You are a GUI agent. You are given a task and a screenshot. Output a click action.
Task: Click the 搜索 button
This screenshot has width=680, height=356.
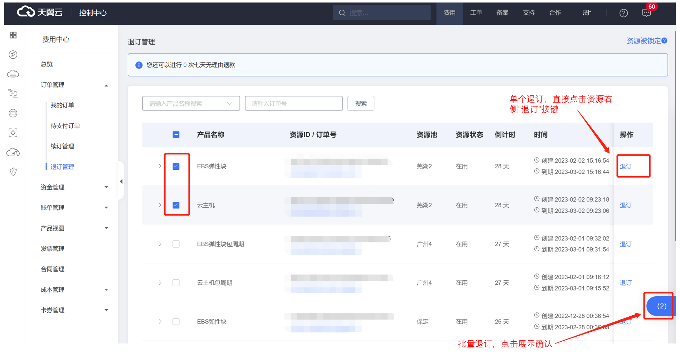pyautogui.click(x=360, y=104)
